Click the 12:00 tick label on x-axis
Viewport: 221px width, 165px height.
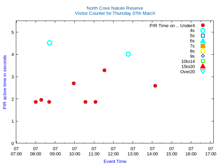point(113,151)
